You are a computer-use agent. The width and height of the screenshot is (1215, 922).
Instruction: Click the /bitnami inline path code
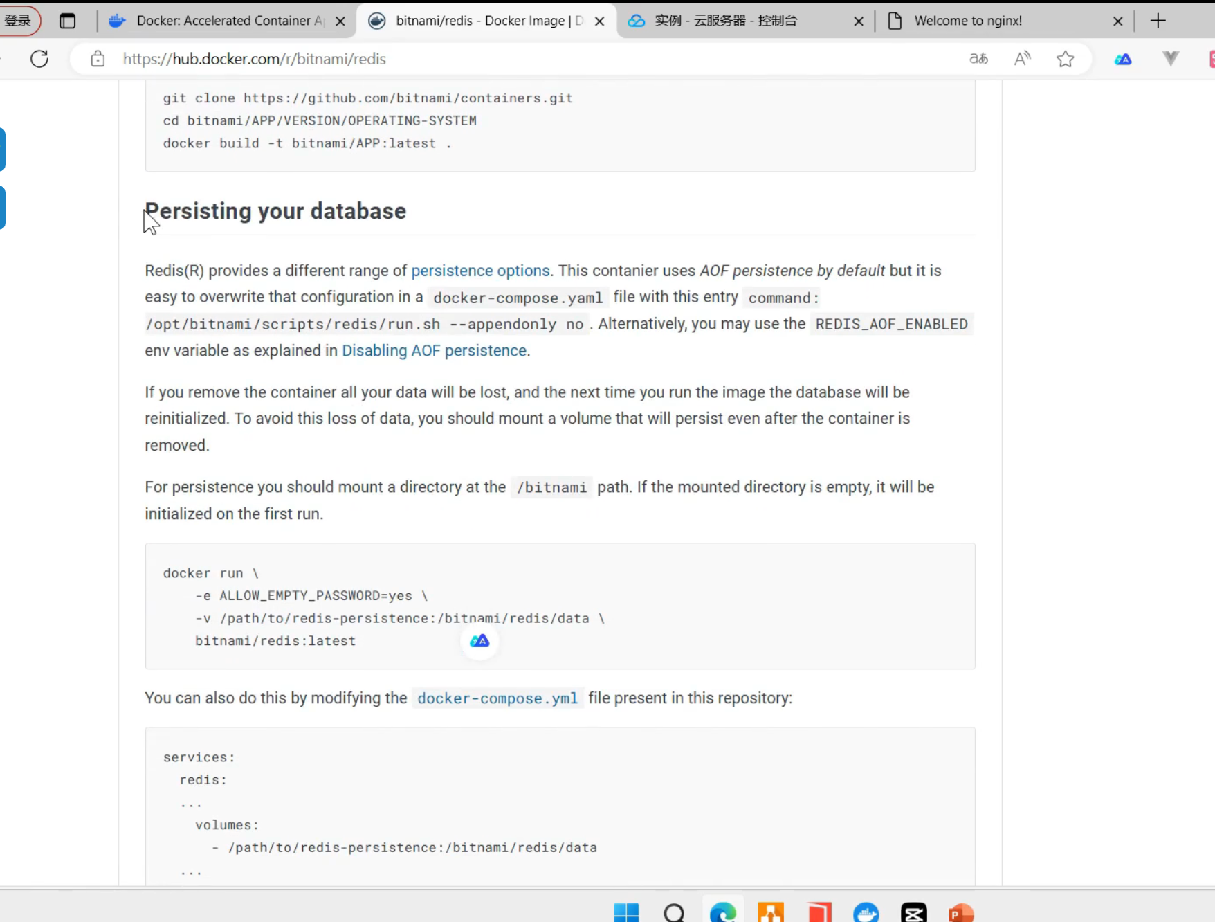(x=552, y=487)
